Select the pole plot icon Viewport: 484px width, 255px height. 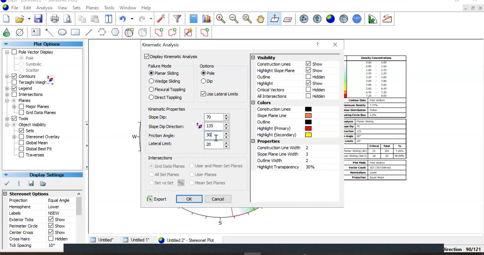pos(304,19)
